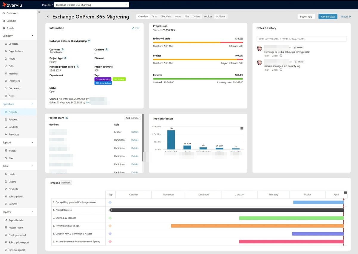Open the Timeline chart hamburger menu icon
Viewport: 358px width, 254px height.
(x=345, y=193)
